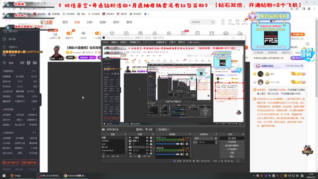
Task: Add a new source with plus icon in OBS
Action: coord(131,156)
